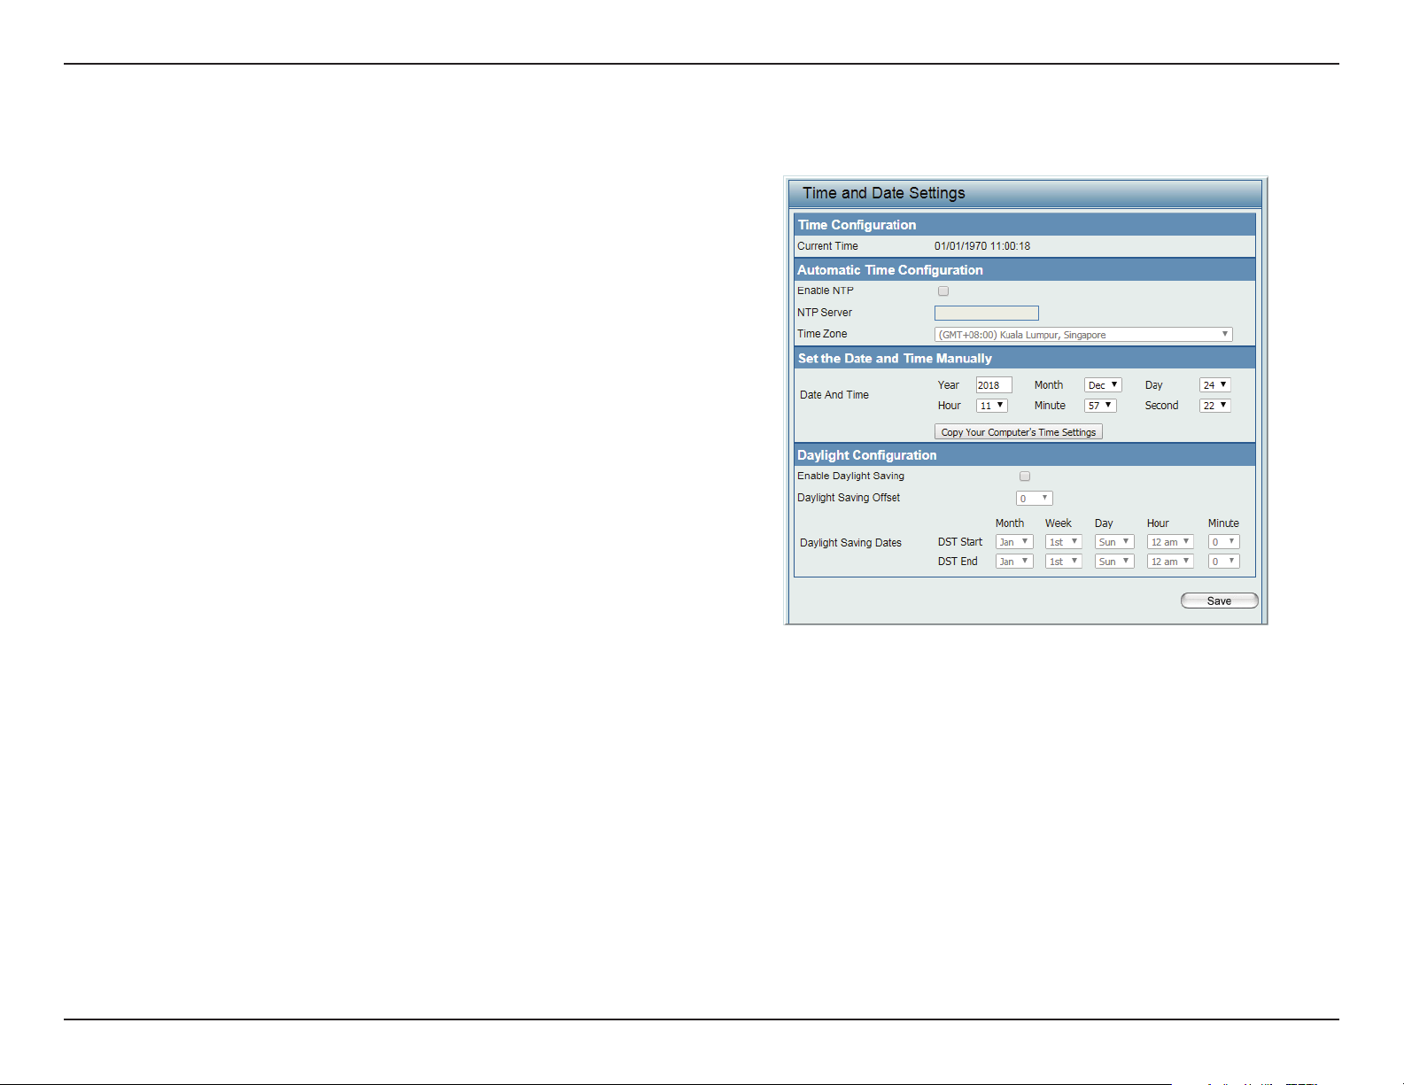The height and width of the screenshot is (1085, 1404).
Task: Click the Year text field
Action: (993, 385)
